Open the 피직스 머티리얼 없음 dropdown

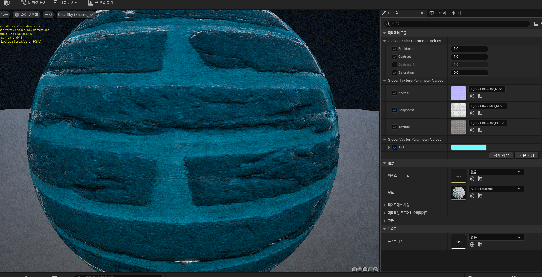496,172
